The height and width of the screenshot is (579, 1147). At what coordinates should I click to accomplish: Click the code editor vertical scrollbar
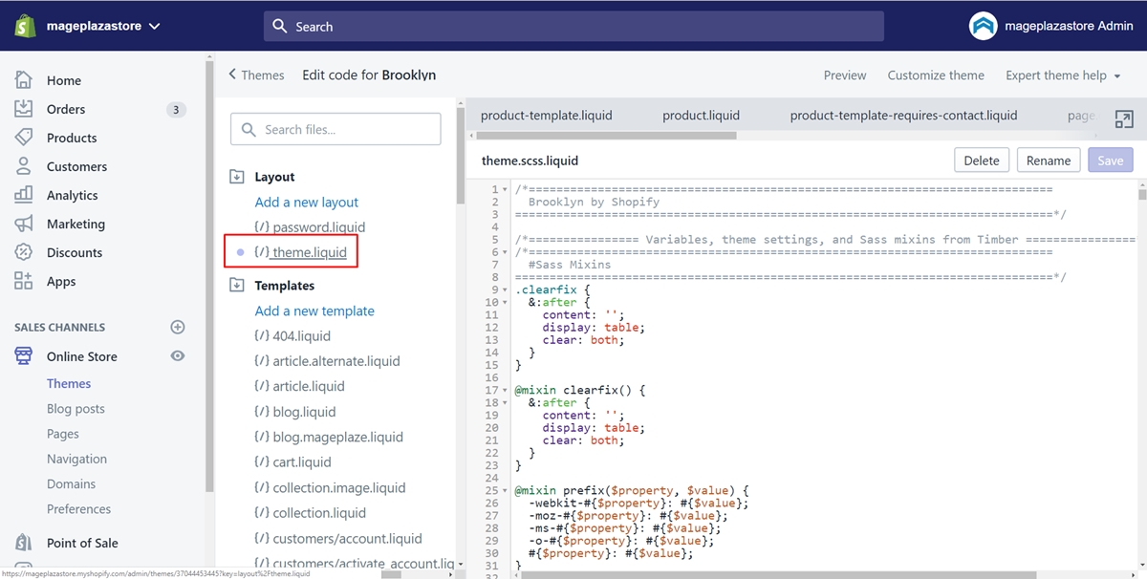point(1142,194)
